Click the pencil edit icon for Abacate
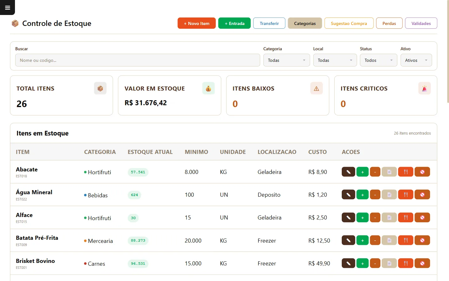Image resolution: width=449 pixels, height=281 pixels. [348, 172]
